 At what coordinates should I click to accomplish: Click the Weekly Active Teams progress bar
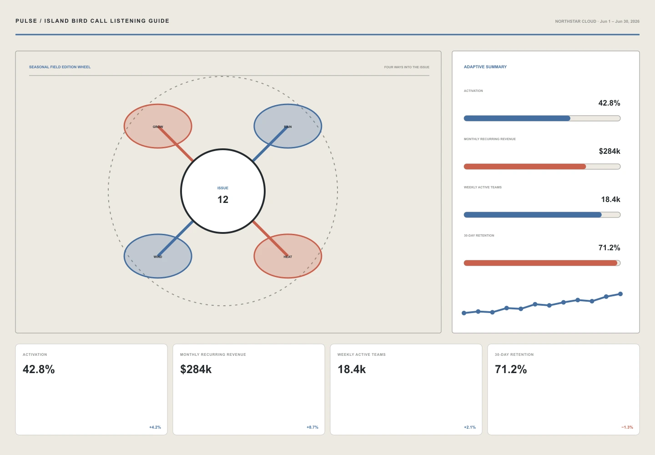tap(542, 215)
